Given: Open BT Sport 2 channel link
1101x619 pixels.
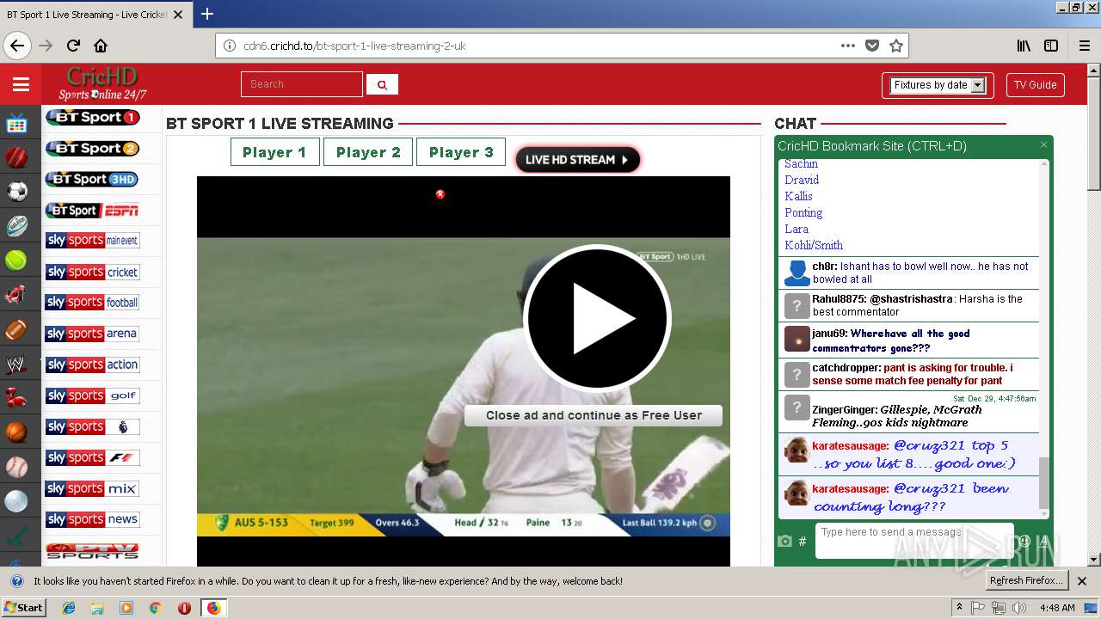Looking at the screenshot, I should tap(92, 149).
